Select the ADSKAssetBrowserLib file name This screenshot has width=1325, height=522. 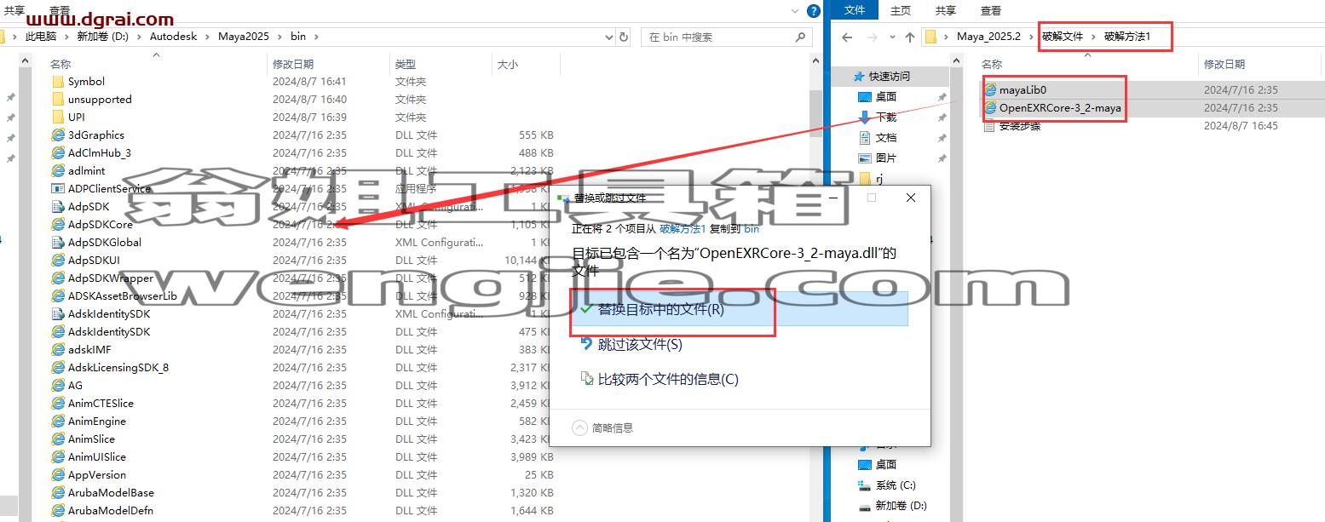click(x=123, y=295)
